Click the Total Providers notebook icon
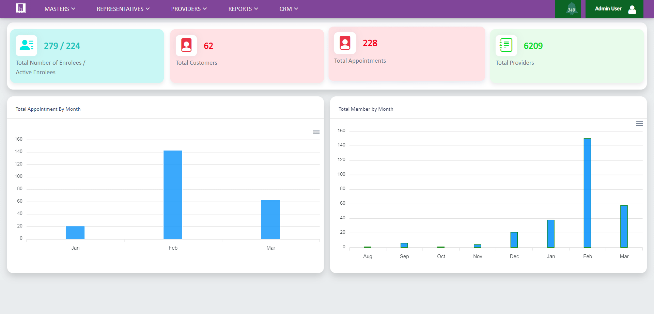The height and width of the screenshot is (314, 654). click(x=506, y=45)
